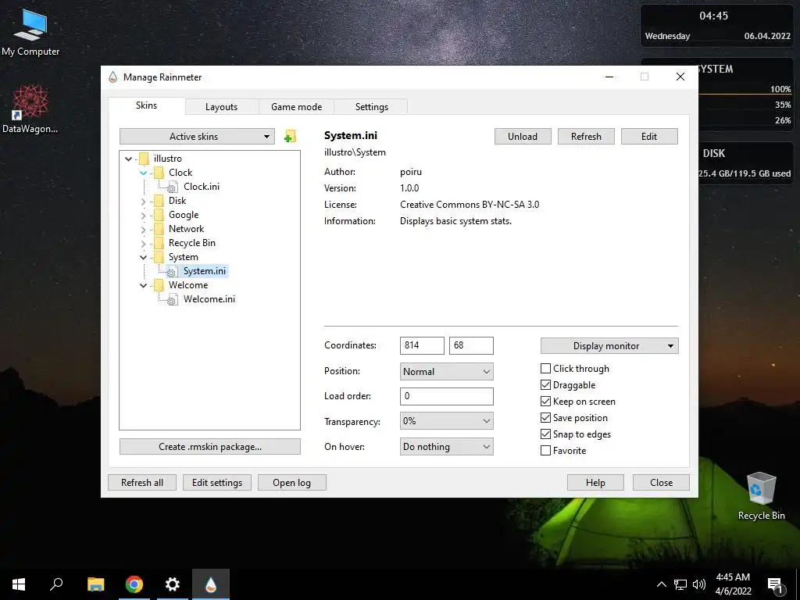The image size is (800, 600).
Task: Launch Chrome from taskbar
Action: coord(134,584)
